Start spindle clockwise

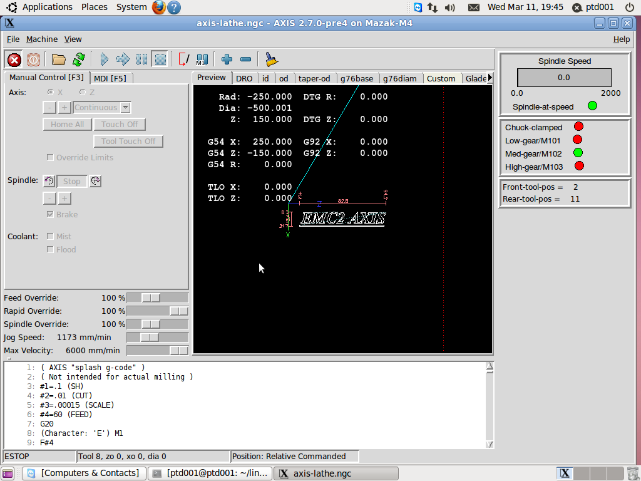95,181
